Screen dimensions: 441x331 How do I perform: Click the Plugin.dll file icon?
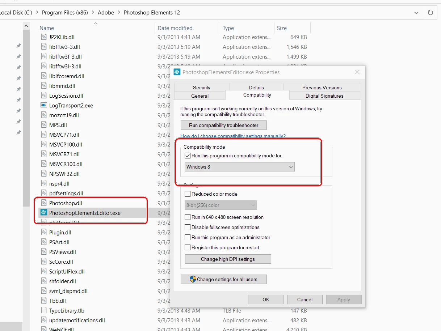point(44,232)
